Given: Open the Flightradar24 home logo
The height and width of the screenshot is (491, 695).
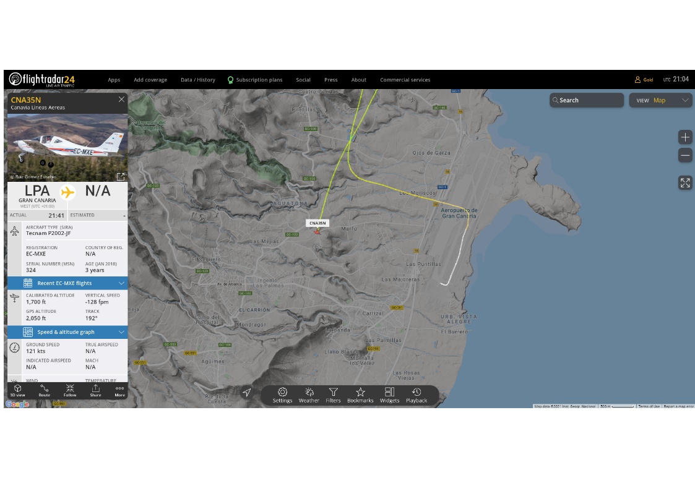Looking at the screenshot, I should 42,80.
